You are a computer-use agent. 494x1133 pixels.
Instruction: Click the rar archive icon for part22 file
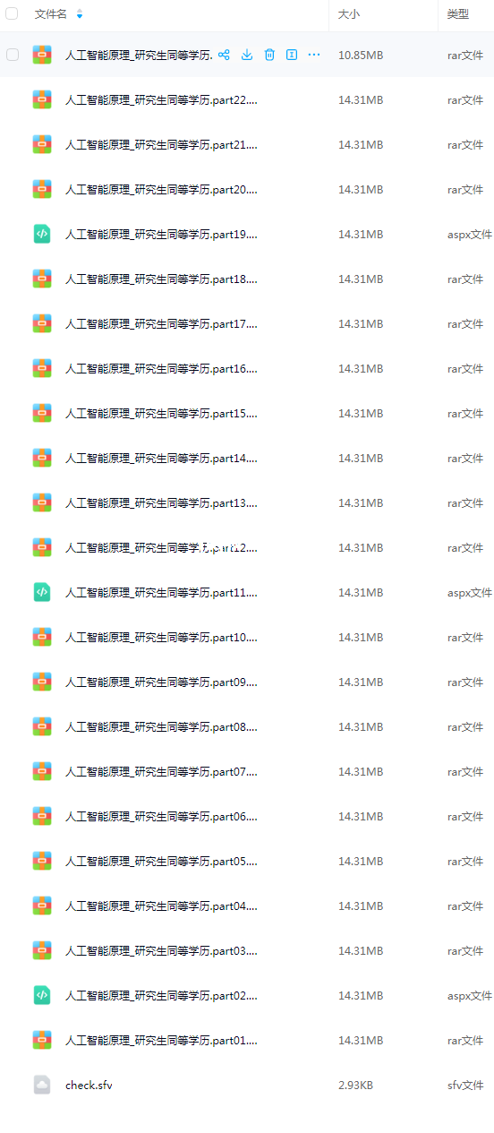[42, 99]
